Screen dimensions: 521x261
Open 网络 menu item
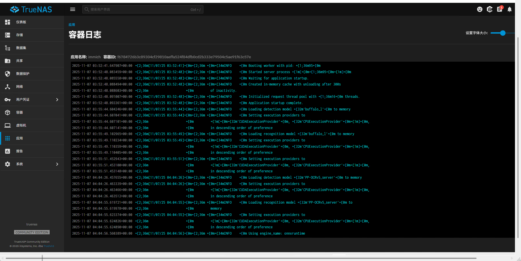[x=32, y=87]
